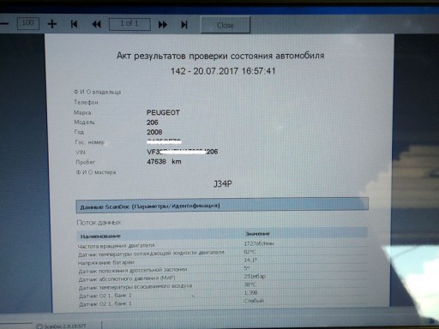Go to the next page

162,25
